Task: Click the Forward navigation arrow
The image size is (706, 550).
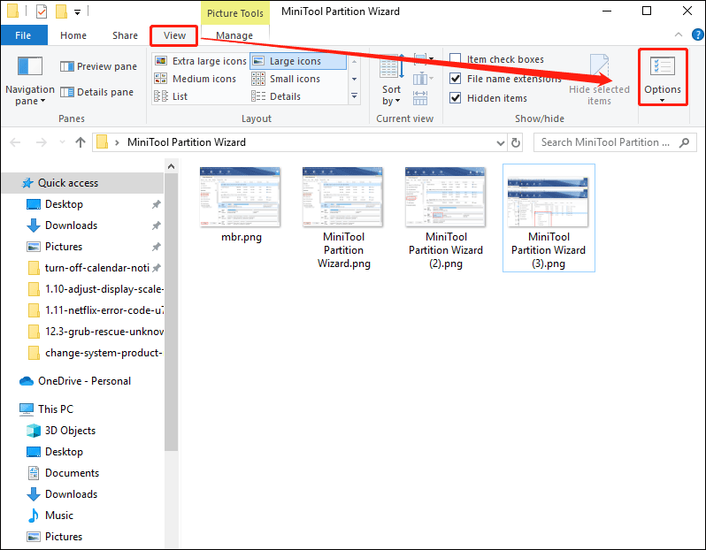Action: pyautogui.click(x=41, y=142)
